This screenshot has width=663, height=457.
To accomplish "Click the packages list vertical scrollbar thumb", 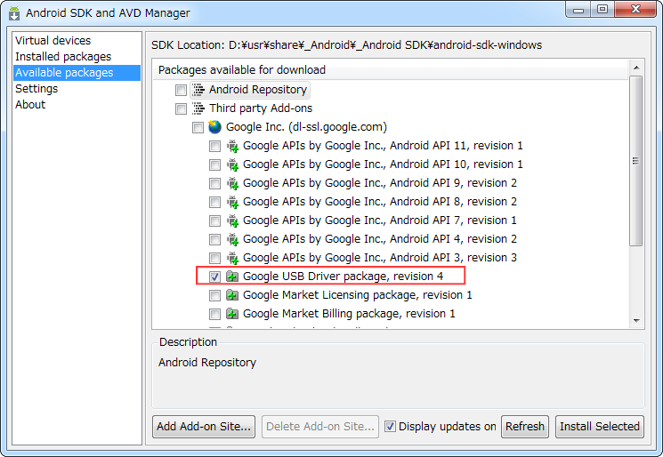I will tap(636, 161).
